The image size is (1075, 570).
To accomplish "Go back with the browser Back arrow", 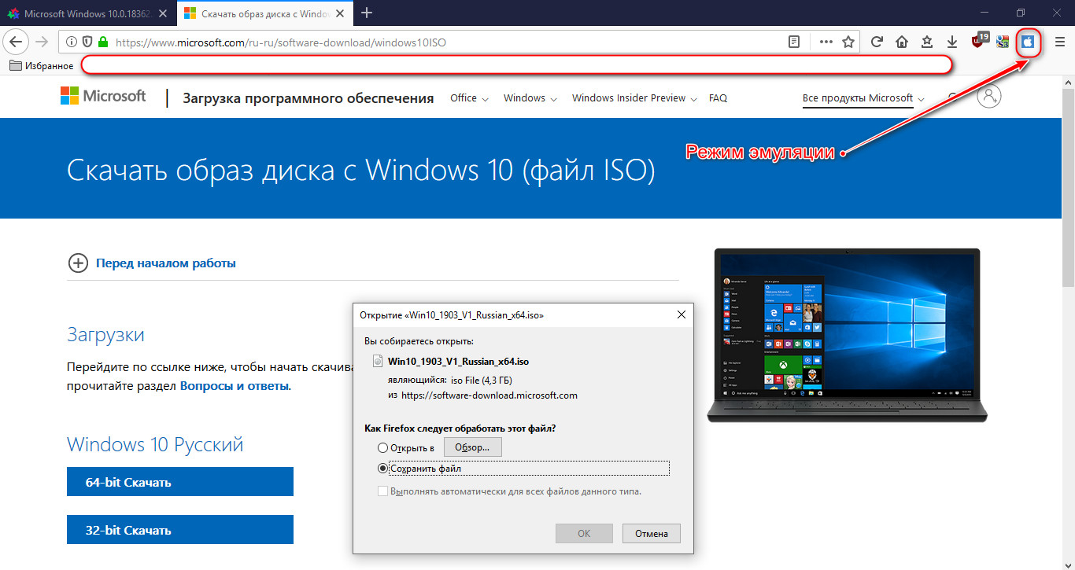I will pyautogui.click(x=17, y=42).
